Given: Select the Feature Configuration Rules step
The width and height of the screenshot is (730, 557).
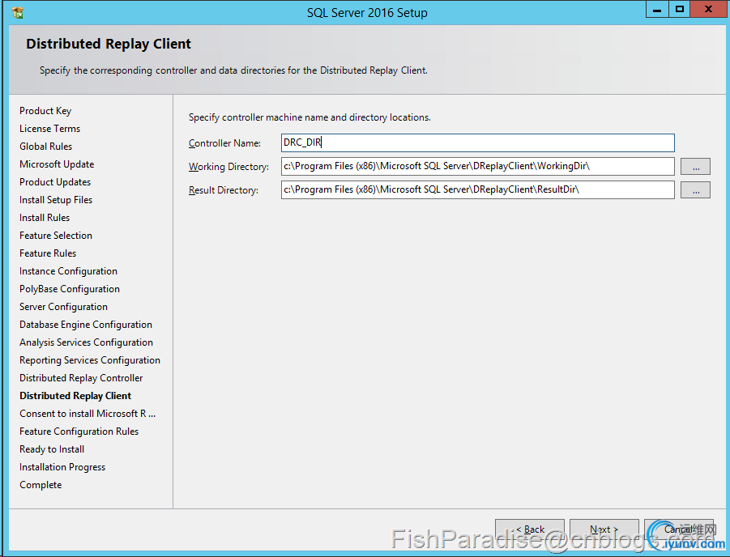Looking at the screenshot, I should [79, 432].
